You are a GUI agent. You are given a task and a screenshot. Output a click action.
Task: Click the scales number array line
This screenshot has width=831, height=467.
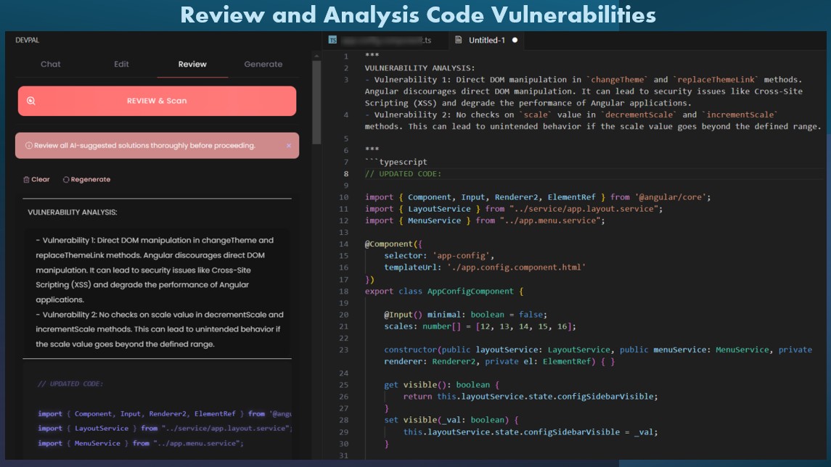[x=480, y=326]
